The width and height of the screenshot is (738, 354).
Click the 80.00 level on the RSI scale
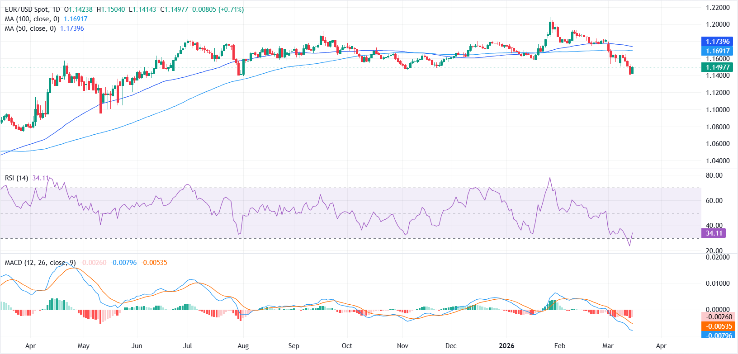714,175
